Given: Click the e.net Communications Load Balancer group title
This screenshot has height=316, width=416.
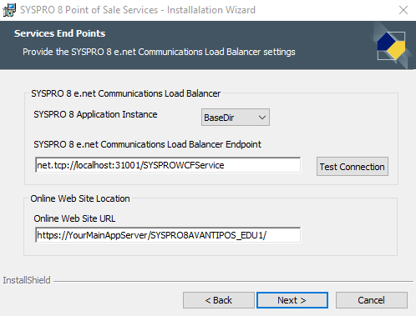Looking at the screenshot, I should (126, 93).
